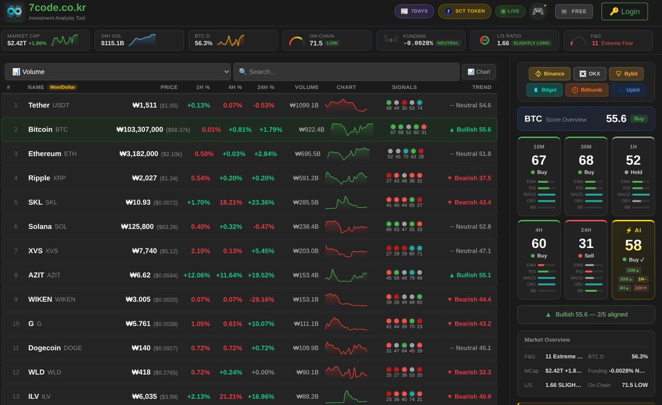Click the 7code infinity logo icon
Image resolution: width=662 pixels, height=405 pixels.
[x=14, y=11]
